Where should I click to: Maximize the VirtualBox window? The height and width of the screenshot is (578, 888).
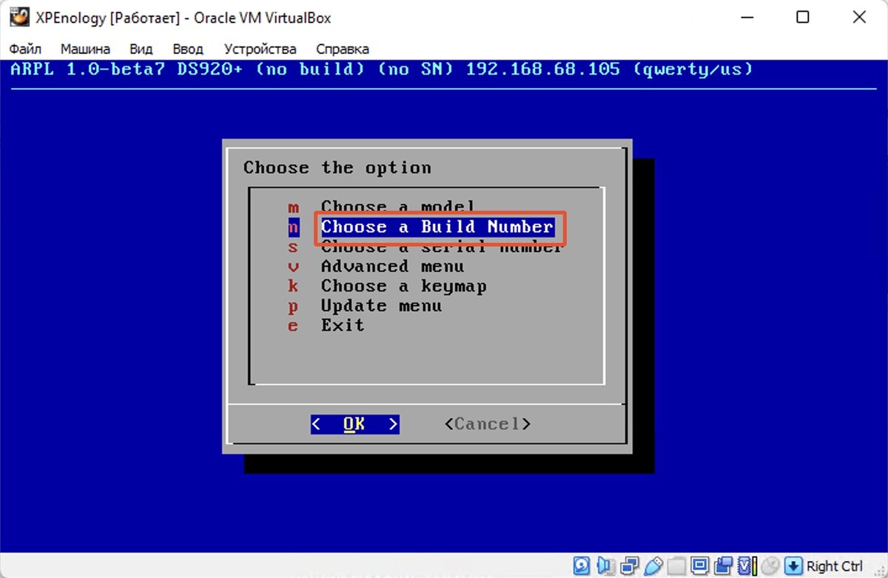pyautogui.click(x=803, y=18)
